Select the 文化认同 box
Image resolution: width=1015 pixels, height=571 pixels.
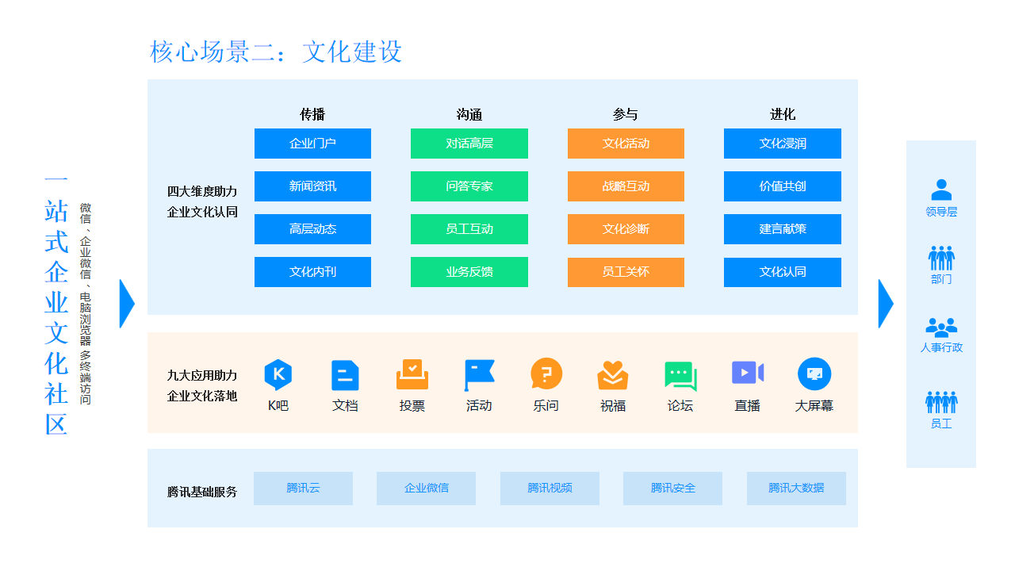click(x=783, y=272)
